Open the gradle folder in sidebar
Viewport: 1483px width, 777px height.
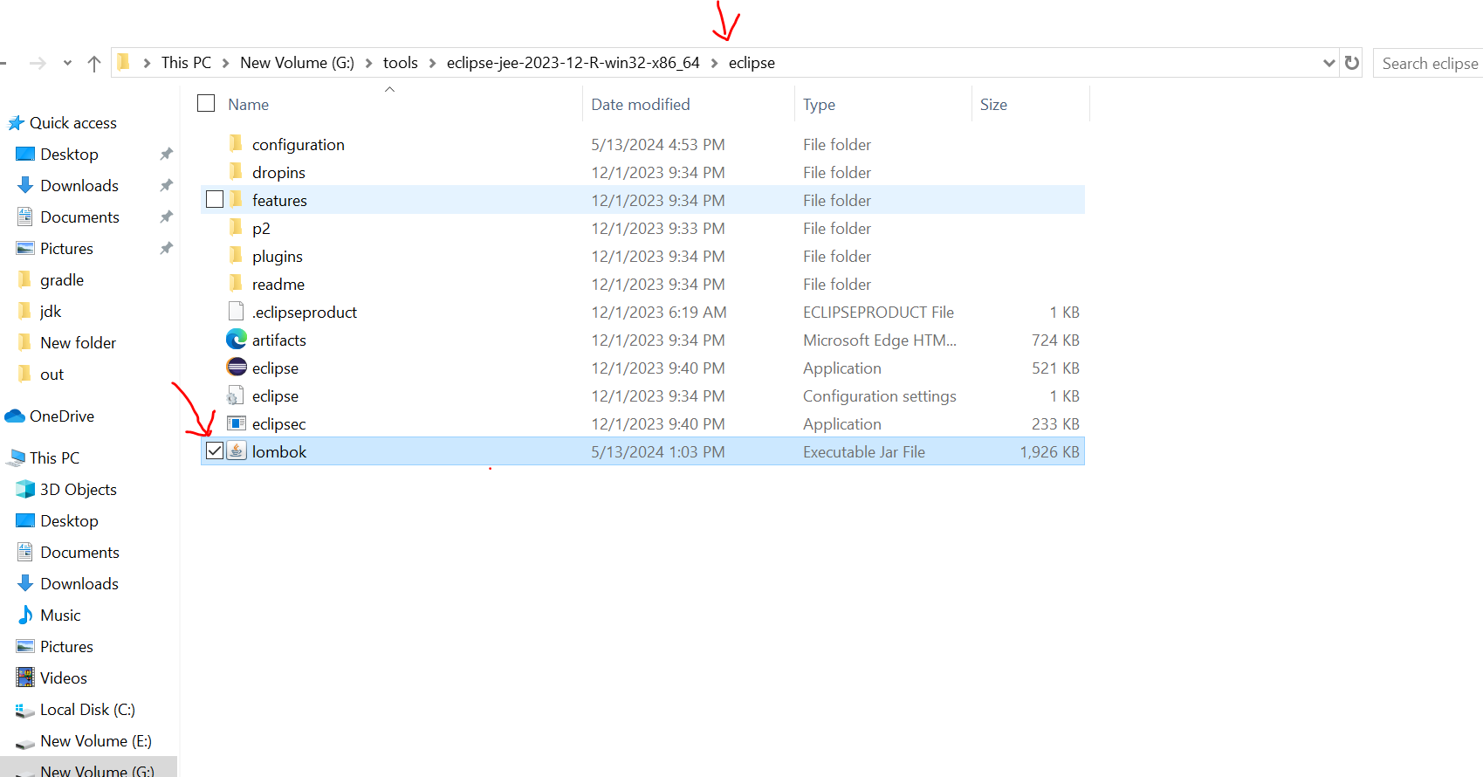tap(62, 280)
